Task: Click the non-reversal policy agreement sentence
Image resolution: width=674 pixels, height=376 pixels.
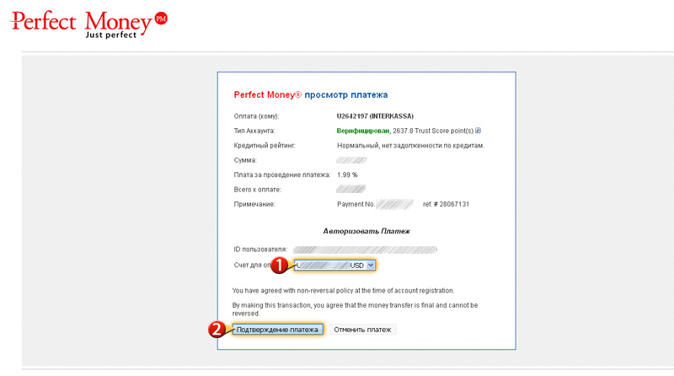Action: (x=343, y=291)
